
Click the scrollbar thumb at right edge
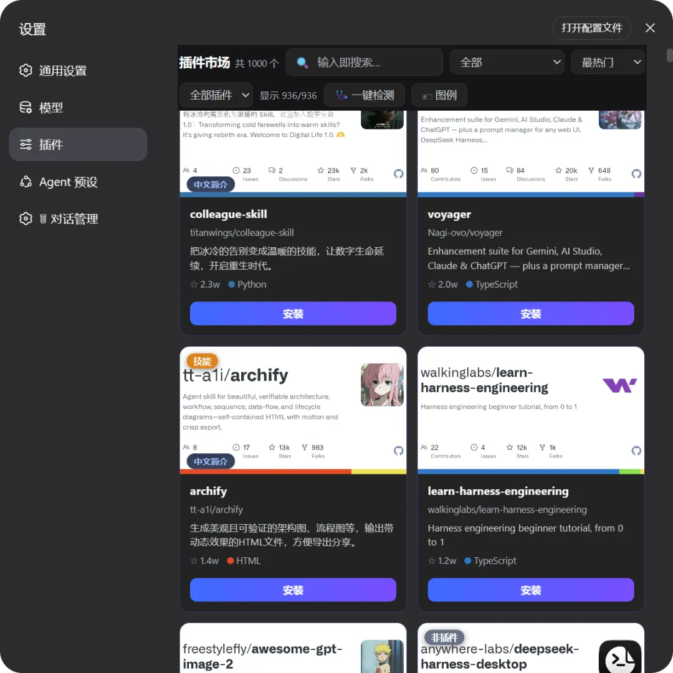669,55
